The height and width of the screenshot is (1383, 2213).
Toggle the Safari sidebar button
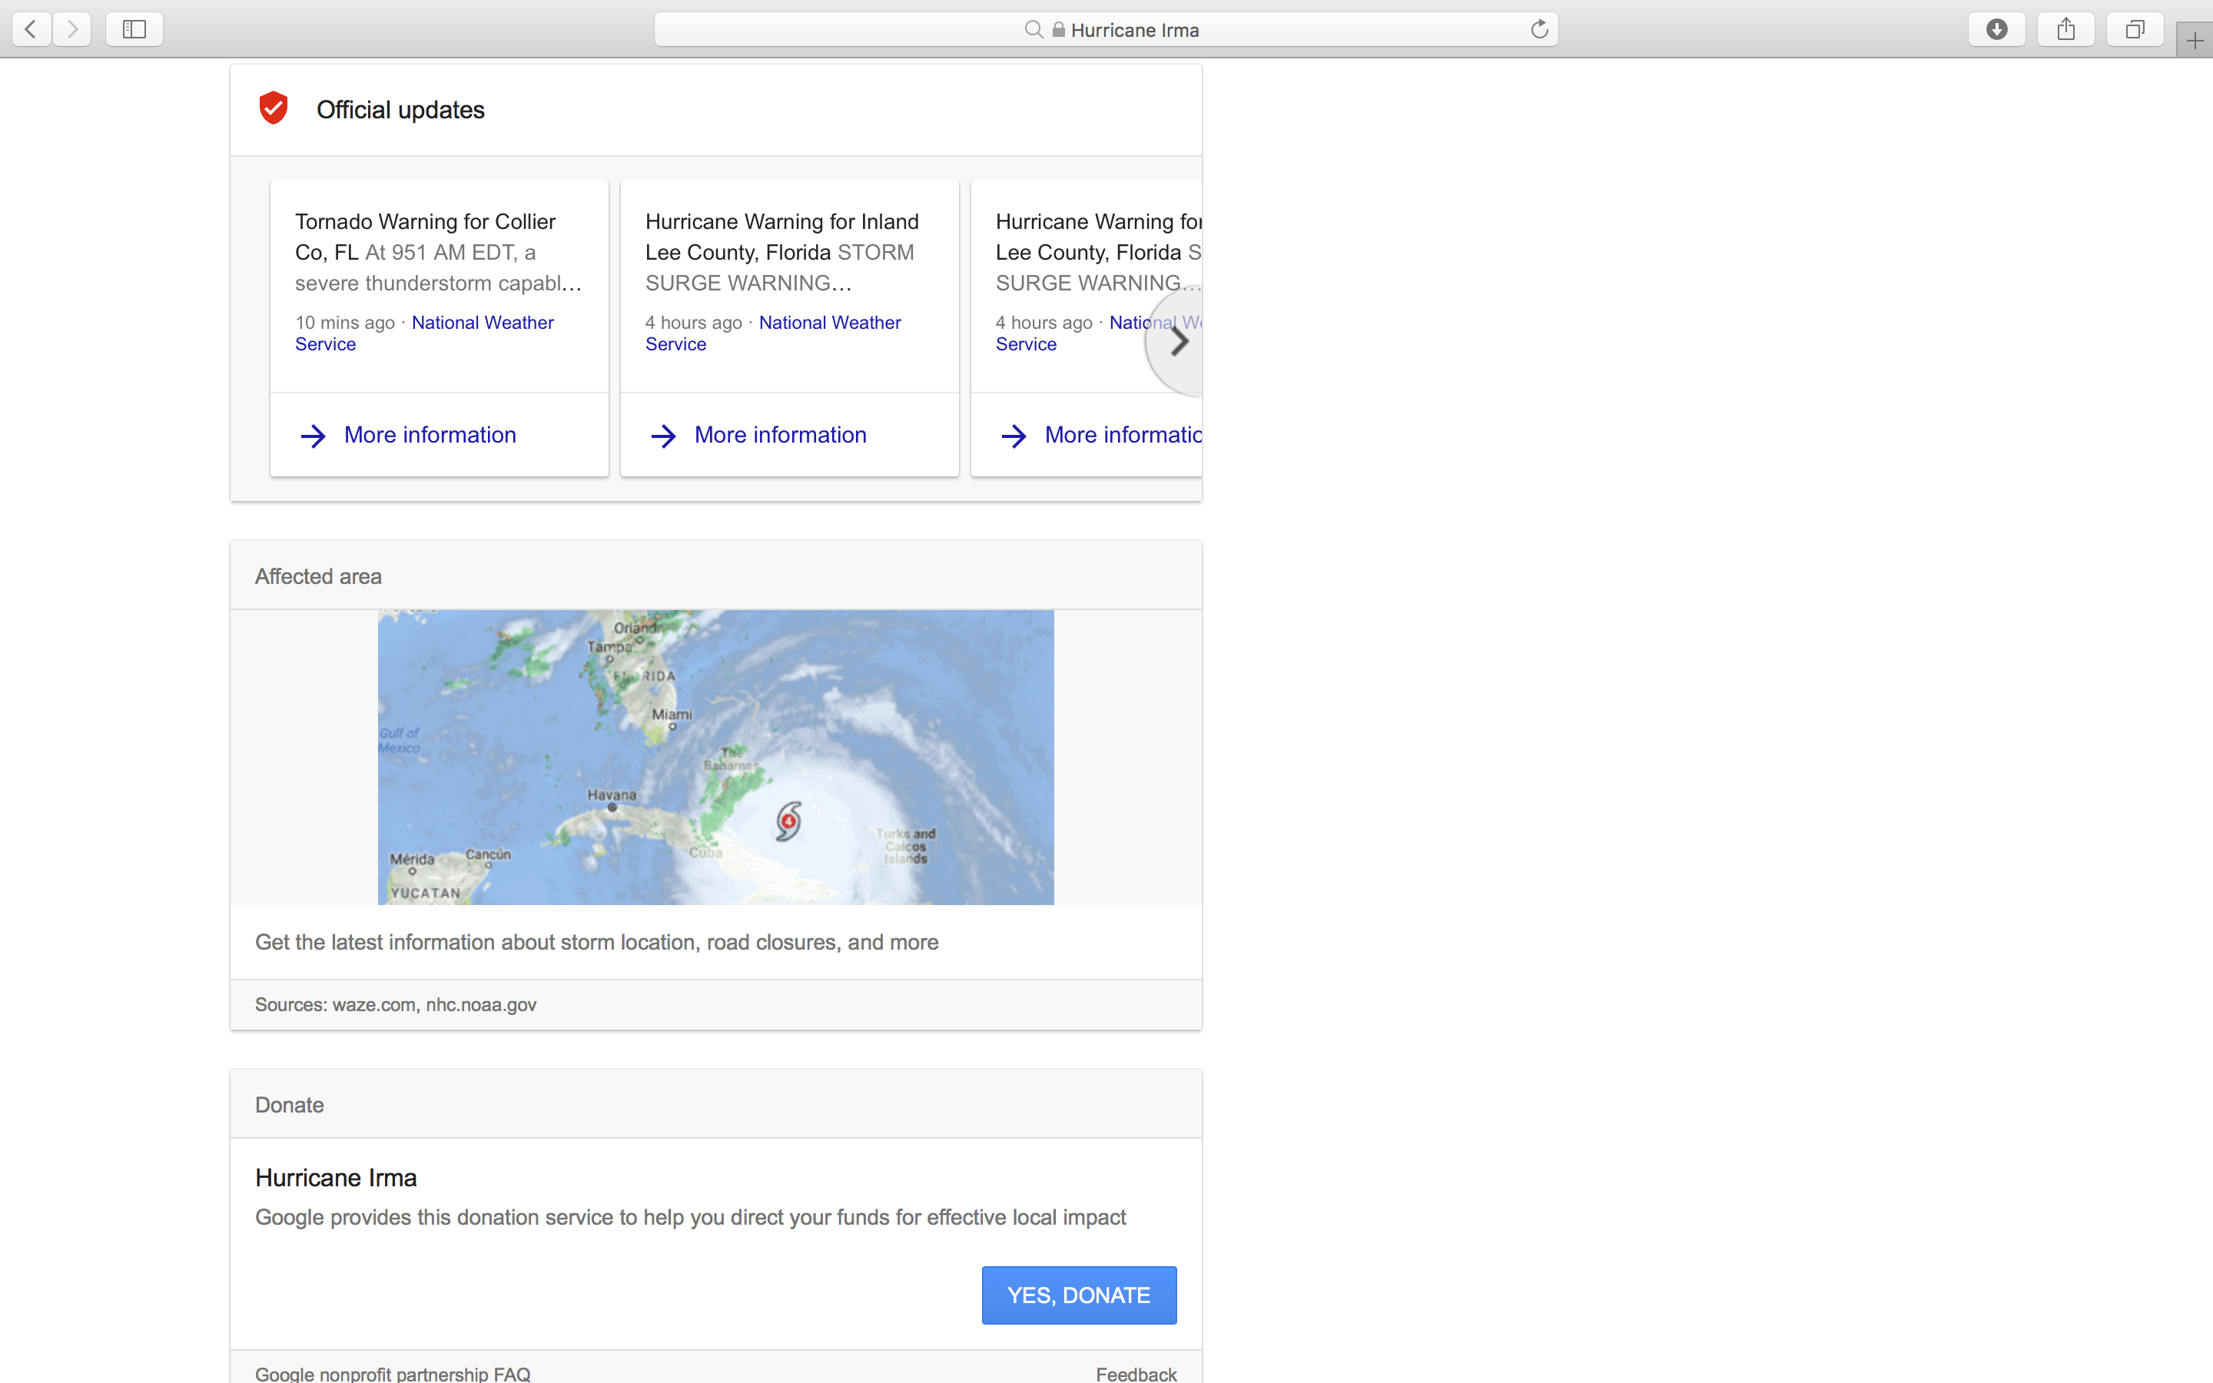point(134,29)
